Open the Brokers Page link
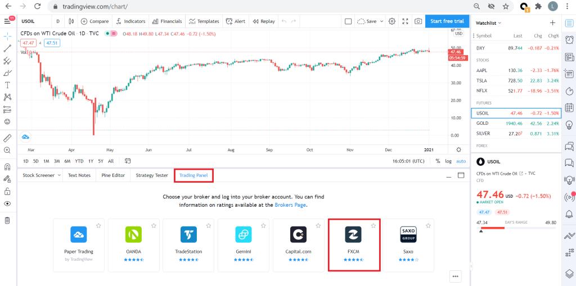 tap(290, 205)
